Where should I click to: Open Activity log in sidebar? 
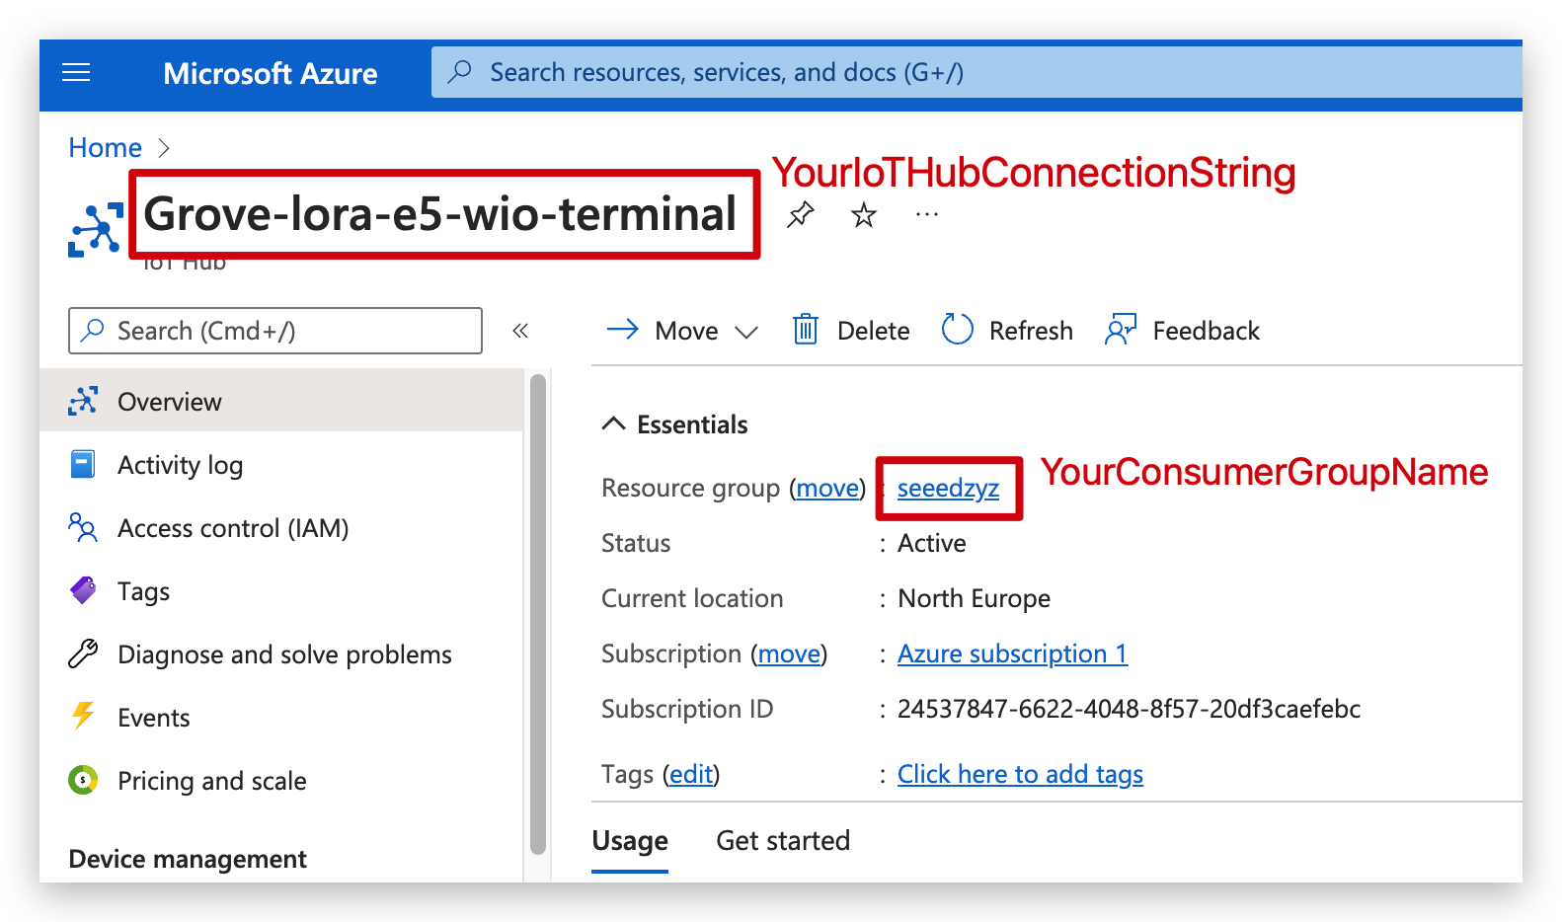[281, 464]
